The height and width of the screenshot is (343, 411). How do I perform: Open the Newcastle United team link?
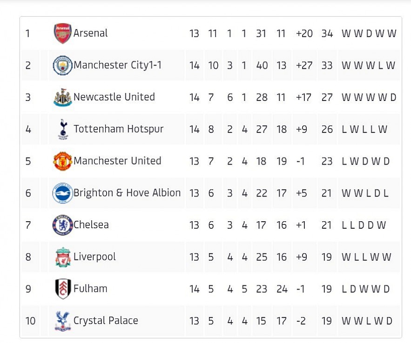click(114, 97)
